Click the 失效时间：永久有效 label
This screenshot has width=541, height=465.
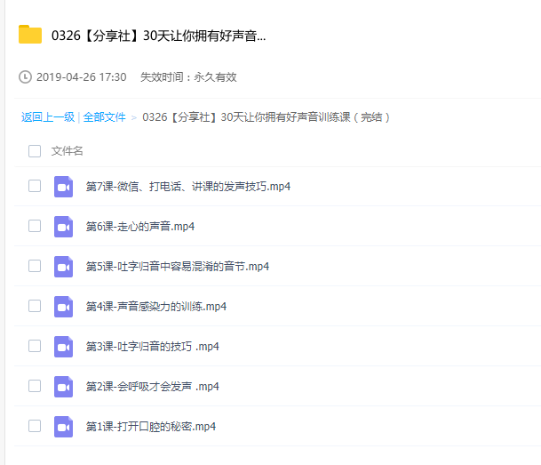[x=188, y=77]
